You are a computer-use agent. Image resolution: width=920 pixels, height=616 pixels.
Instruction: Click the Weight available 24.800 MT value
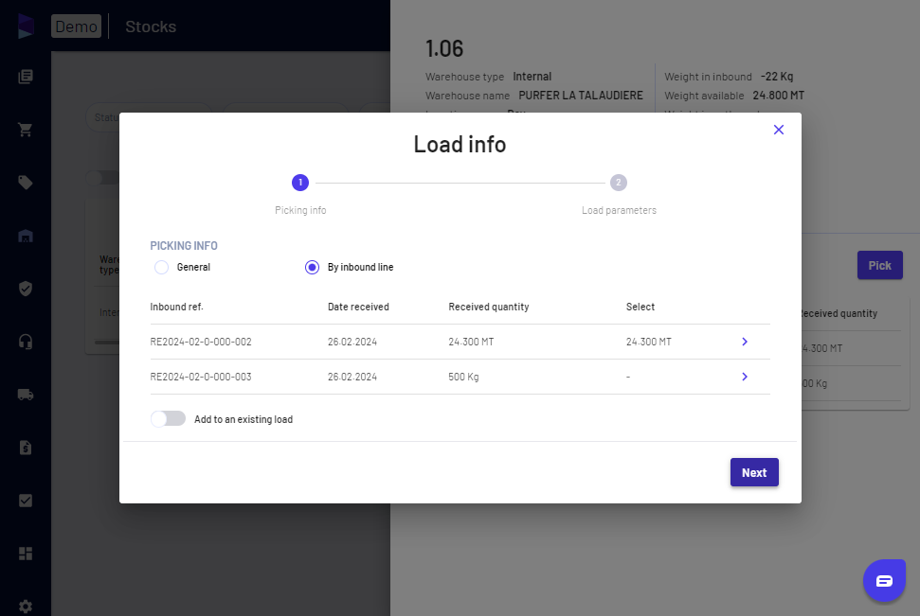[x=778, y=95]
